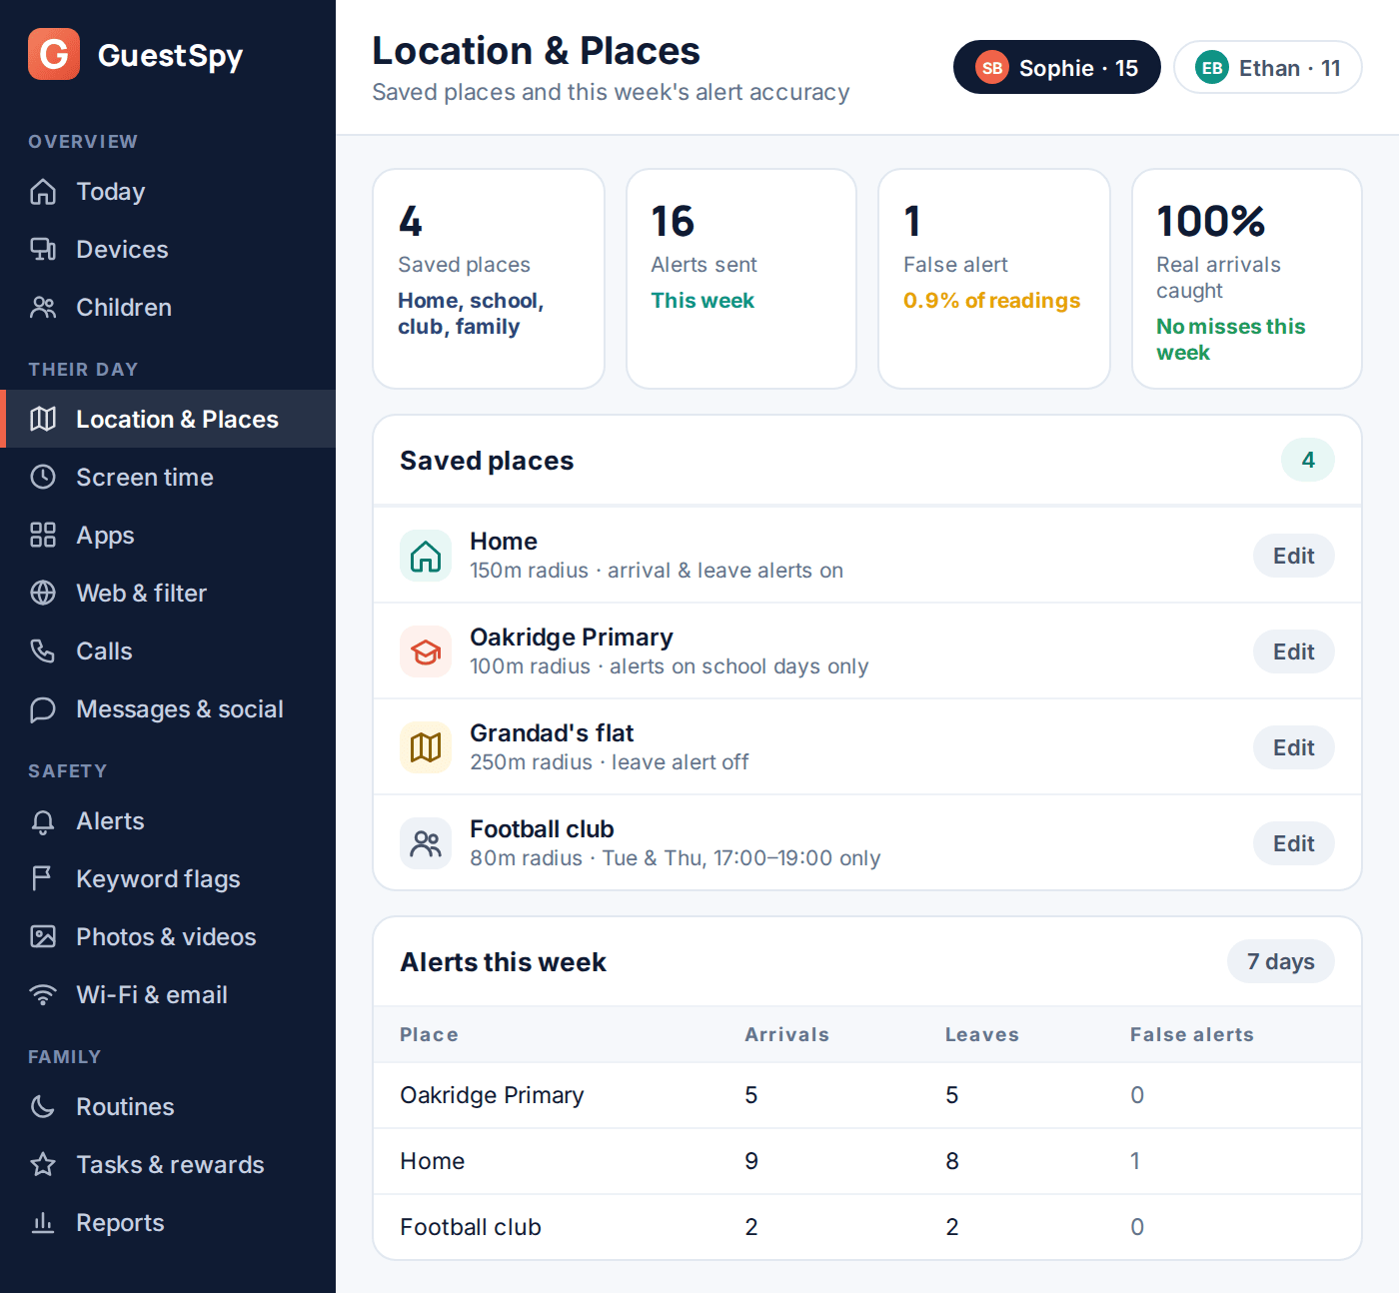
Task: Click the Apps grid icon
Action: (43, 536)
